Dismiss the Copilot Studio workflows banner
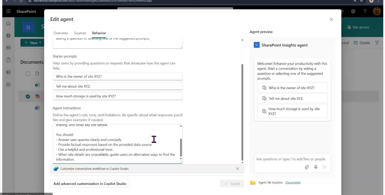Image resolution: width=385 pixels, height=195 pixels. 237,169
